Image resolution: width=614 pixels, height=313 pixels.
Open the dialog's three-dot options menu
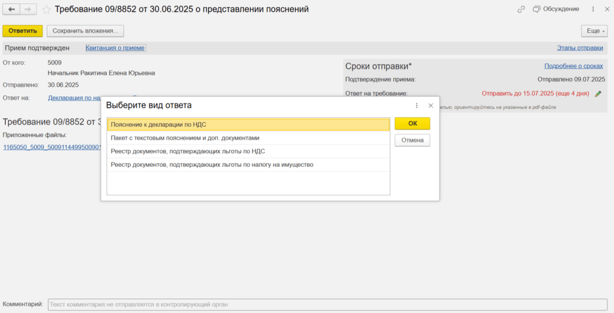point(417,105)
